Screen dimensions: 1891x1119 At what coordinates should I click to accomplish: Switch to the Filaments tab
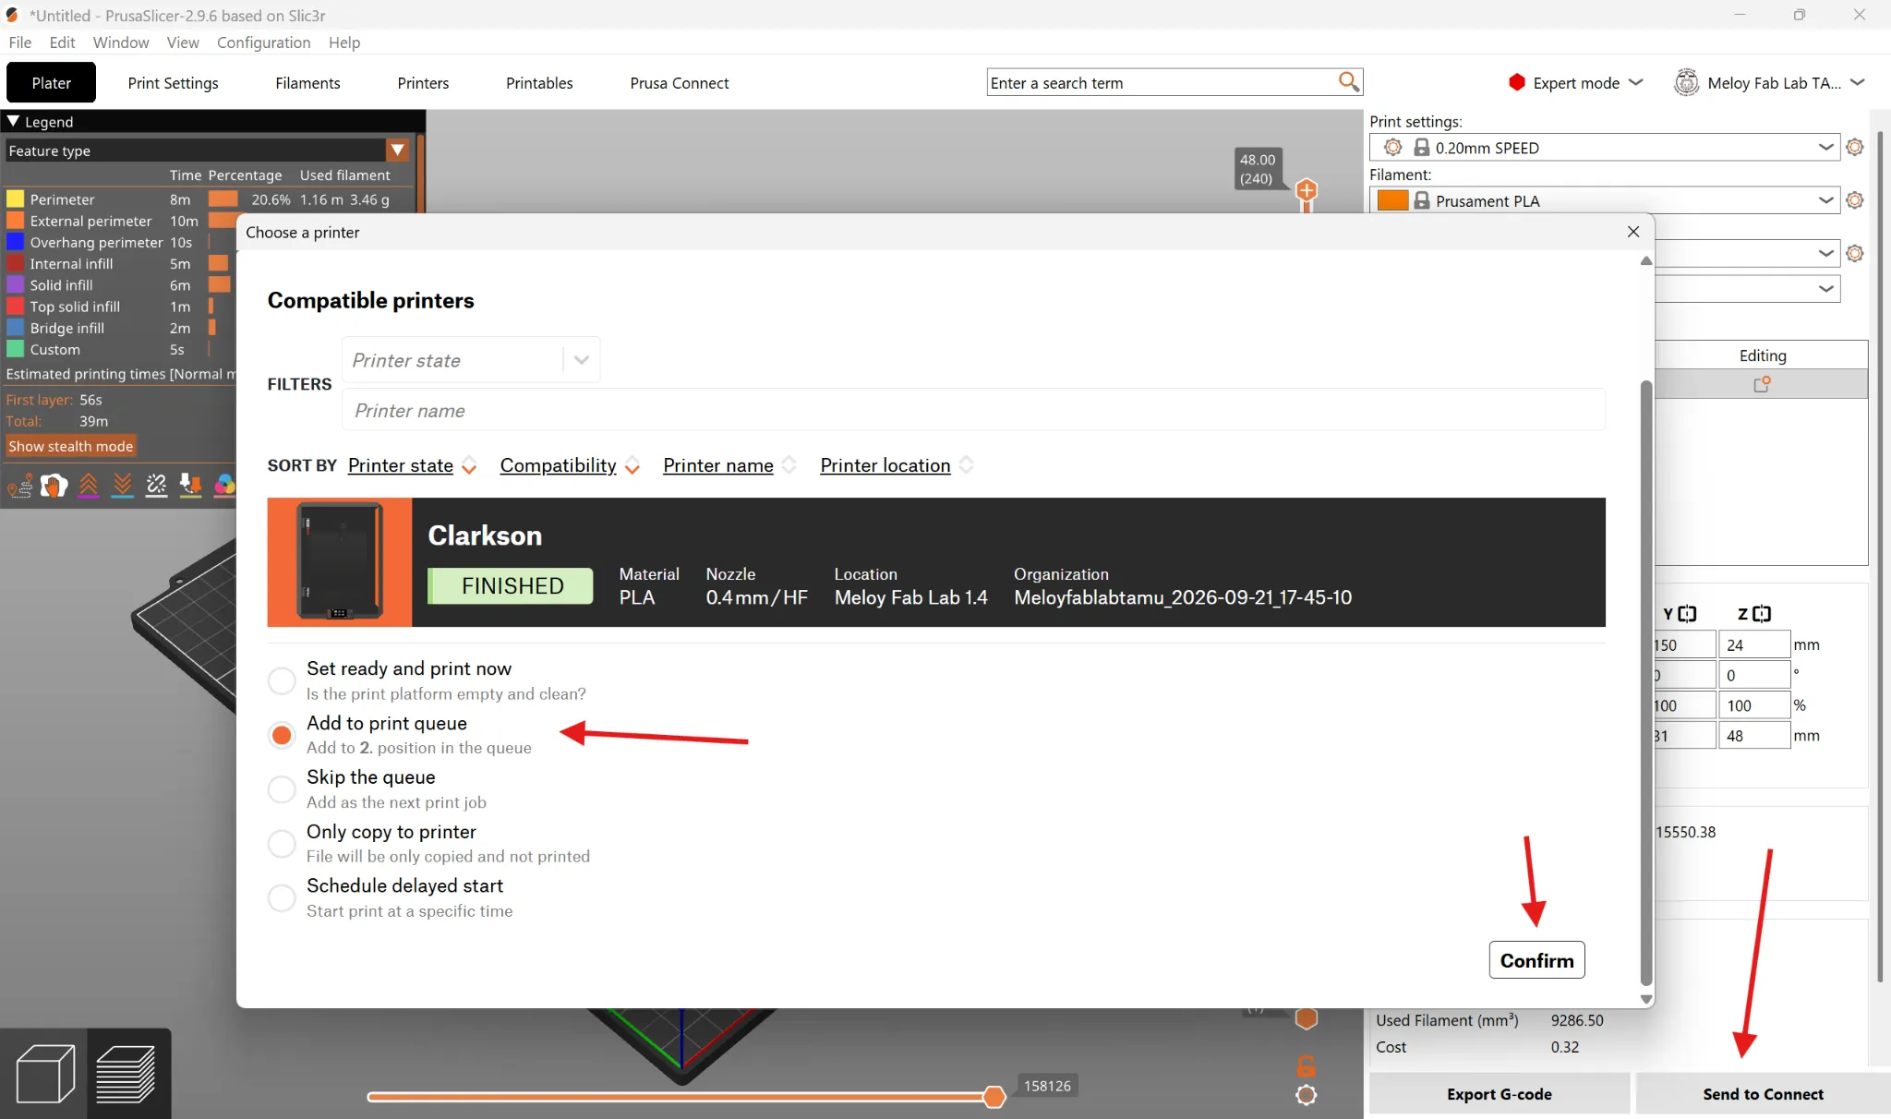click(x=307, y=82)
